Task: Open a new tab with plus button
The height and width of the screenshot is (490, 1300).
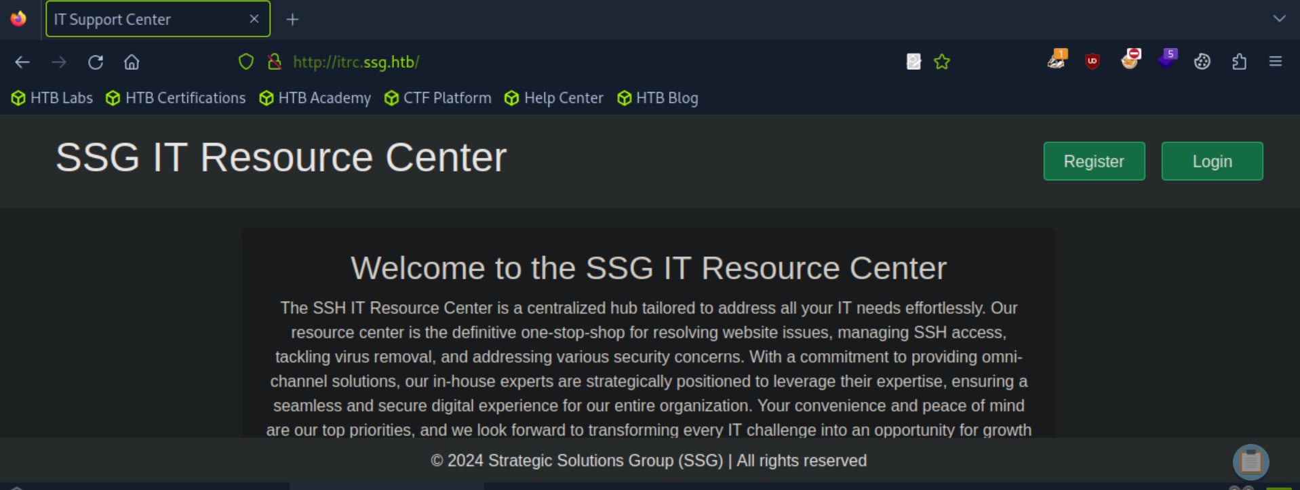Action: 292,20
